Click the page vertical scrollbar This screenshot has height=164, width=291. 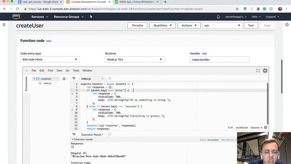[281, 77]
